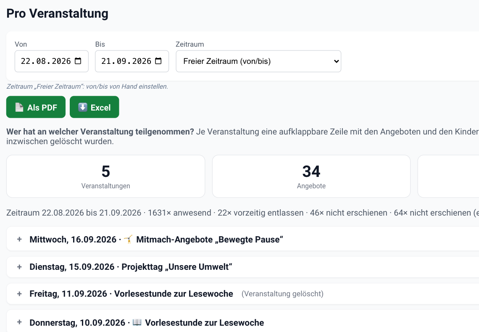Expand Dienstag 15.09.2026 Projekttag row
This screenshot has height=332, width=479.
pyautogui.click(x=20, y=266)
